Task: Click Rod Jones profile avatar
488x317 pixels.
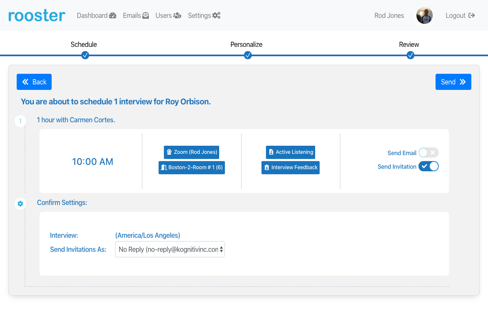Action: [x=424, y=15]
